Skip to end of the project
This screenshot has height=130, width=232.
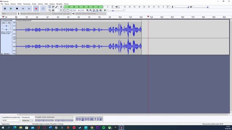point(29,9)
